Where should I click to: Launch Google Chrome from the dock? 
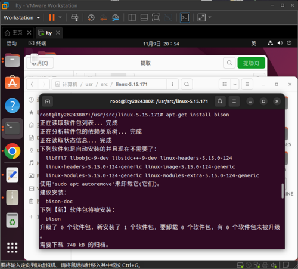tap(13, 151)
